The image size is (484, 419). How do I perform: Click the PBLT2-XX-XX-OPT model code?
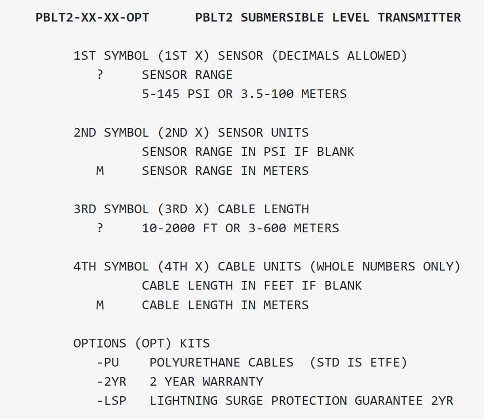click(x=92, y=18)
